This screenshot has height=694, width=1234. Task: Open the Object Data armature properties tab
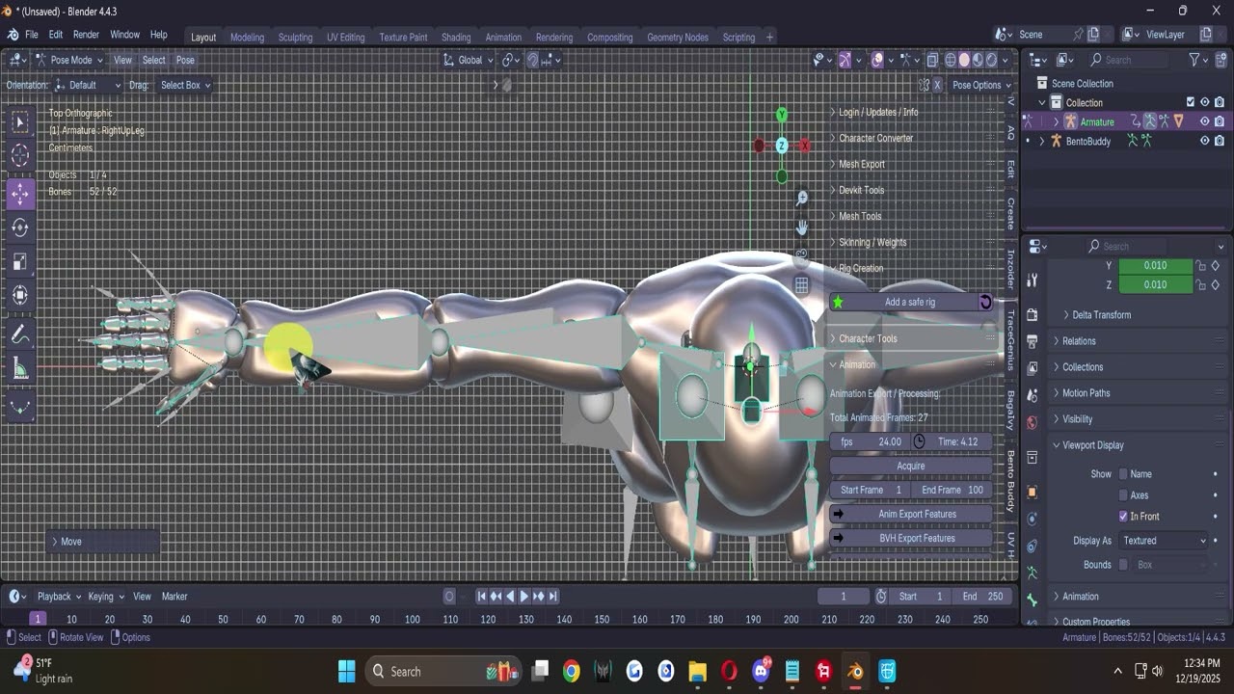click(x=1032, y=573)
